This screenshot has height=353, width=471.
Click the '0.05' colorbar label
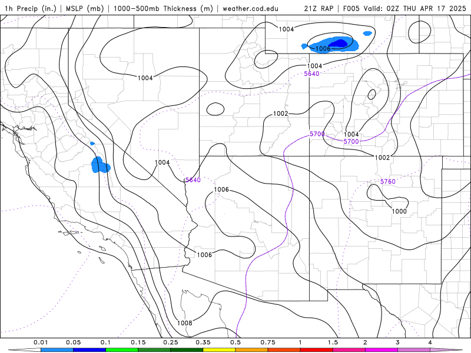(73, 342)
